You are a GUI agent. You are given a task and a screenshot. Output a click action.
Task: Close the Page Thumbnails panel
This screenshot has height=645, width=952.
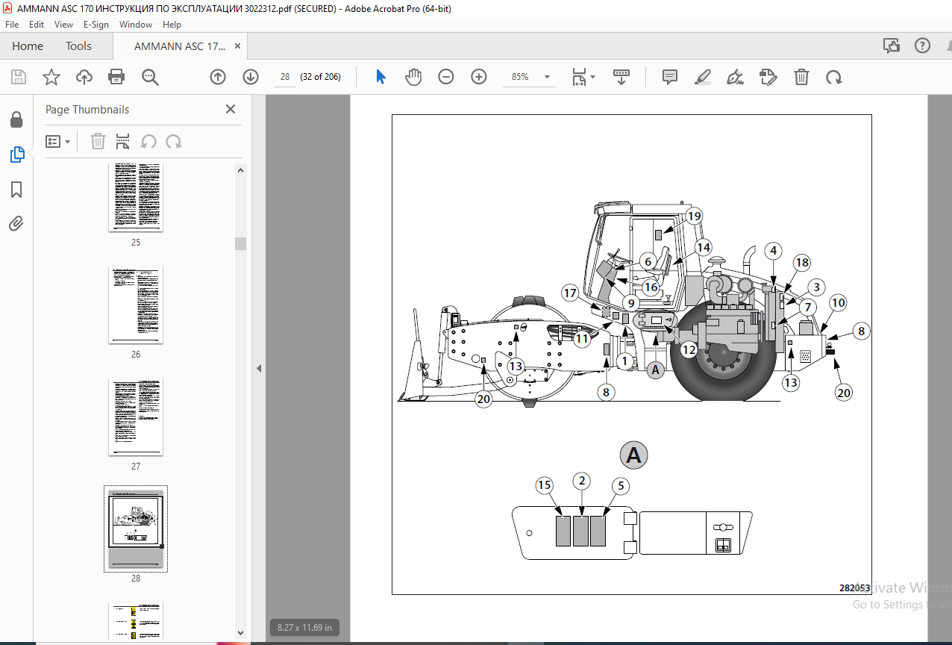point(231,109)
